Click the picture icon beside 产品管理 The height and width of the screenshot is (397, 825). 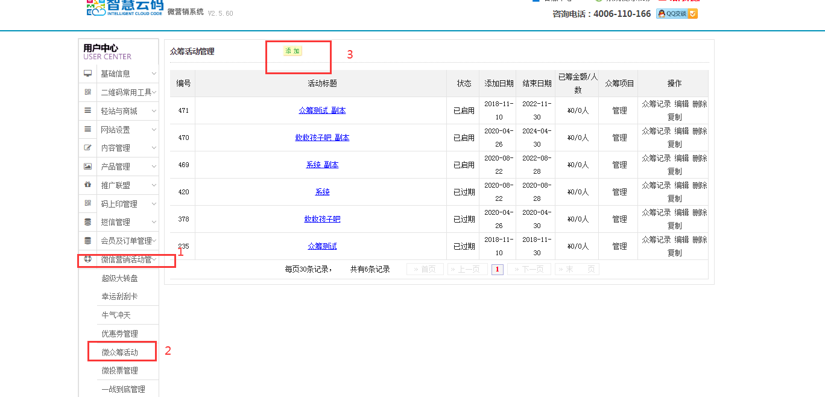point(88,167)
